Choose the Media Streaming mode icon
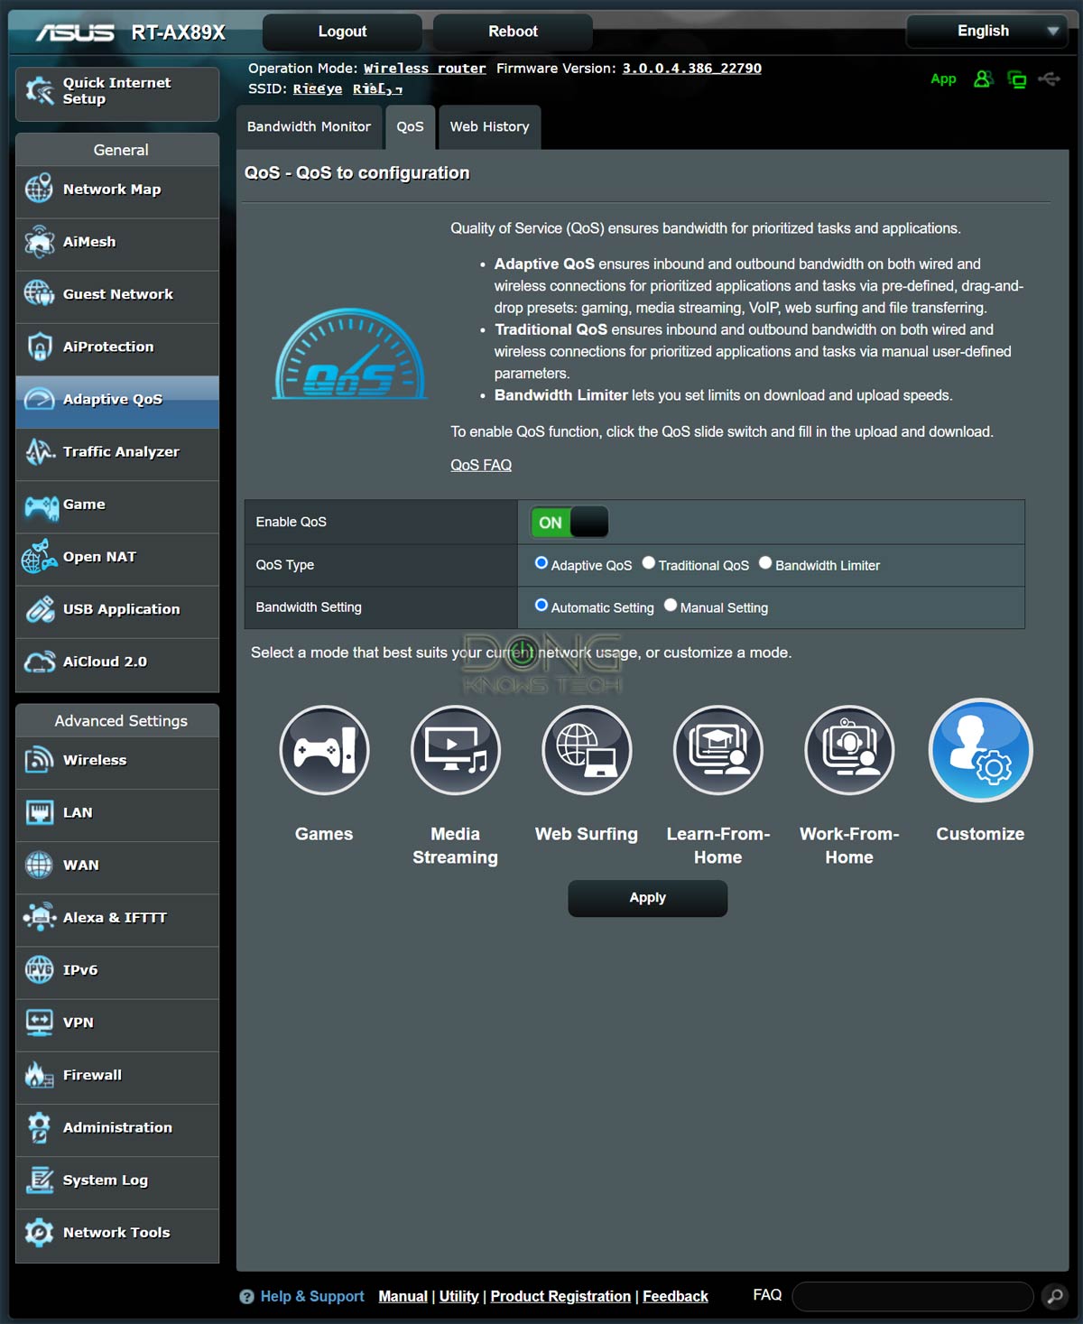Viewport: 1083px width, 1324px height. [456, 750]
